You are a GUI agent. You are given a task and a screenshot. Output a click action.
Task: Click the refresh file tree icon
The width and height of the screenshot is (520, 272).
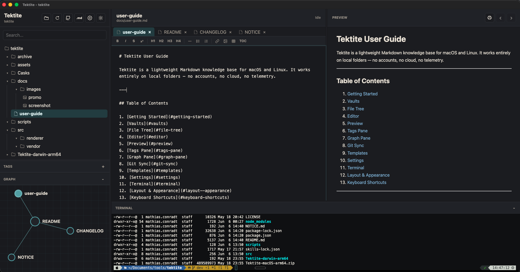click(x=57, y=18)
